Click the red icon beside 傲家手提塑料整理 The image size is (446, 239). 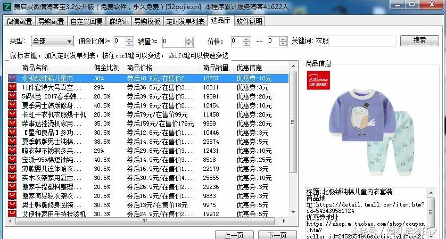[12, 187]
